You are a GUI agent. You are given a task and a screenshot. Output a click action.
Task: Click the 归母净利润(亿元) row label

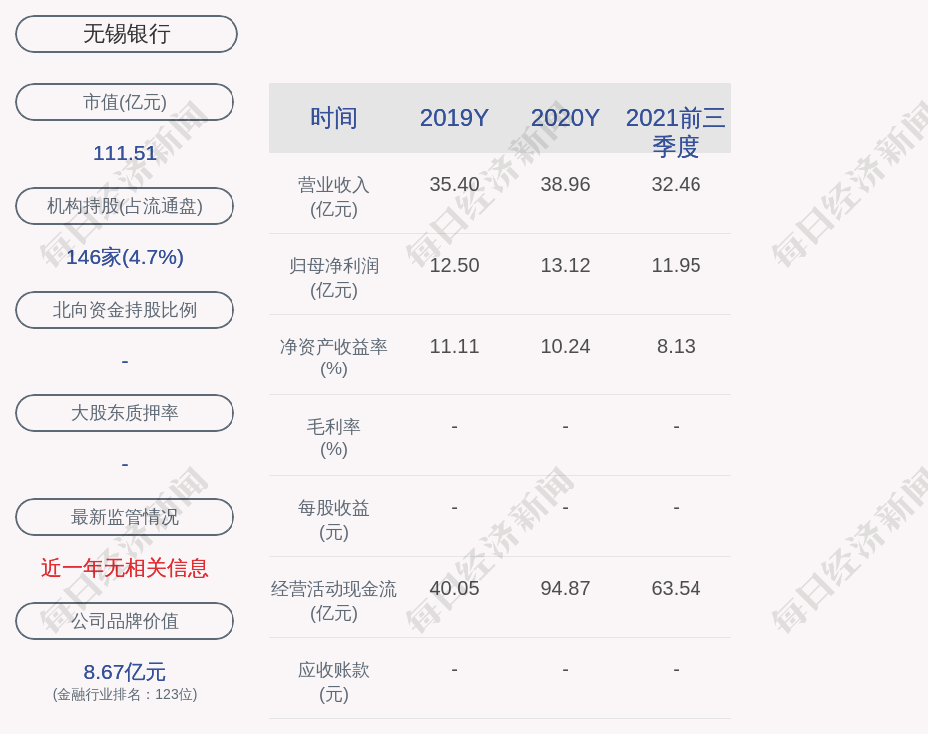[334, 278]
